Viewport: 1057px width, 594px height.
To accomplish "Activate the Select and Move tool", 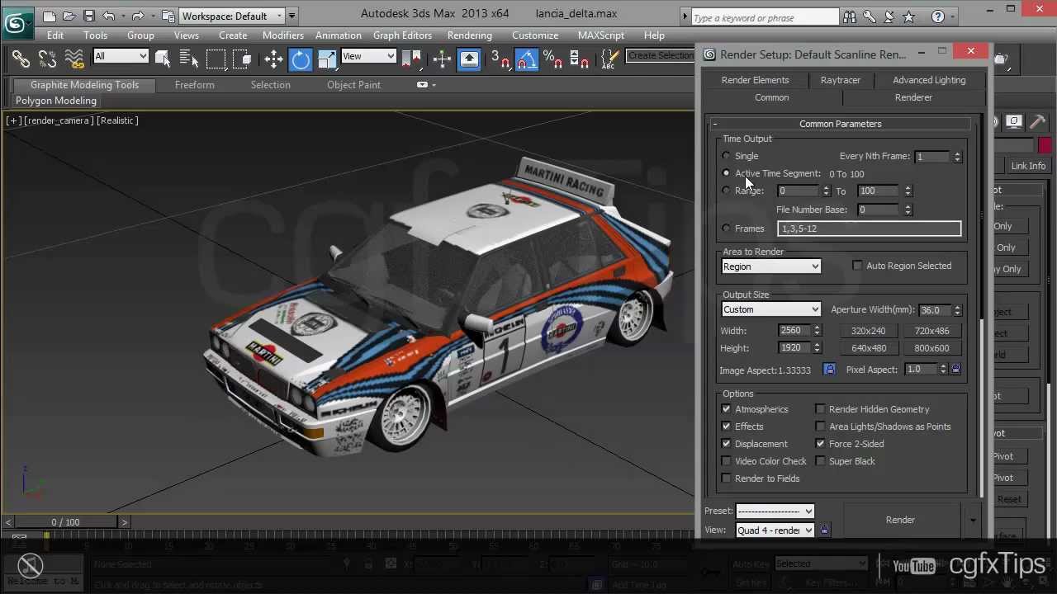I will point(273,59).
